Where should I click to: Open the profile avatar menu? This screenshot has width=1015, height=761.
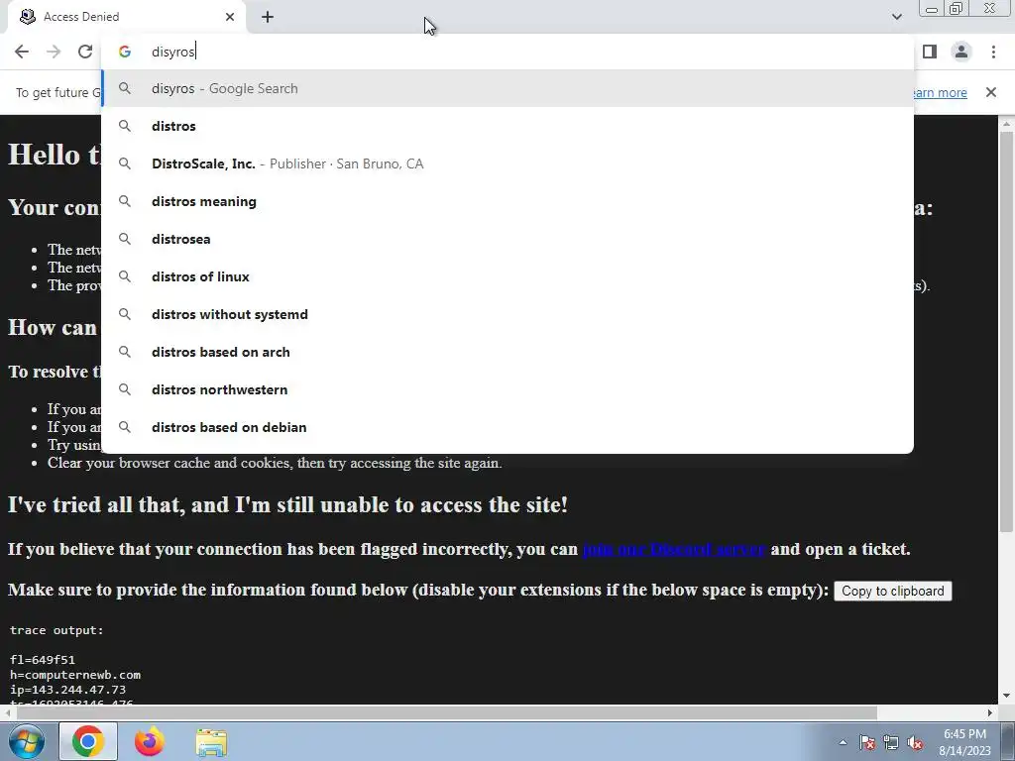tap(961, 52)
